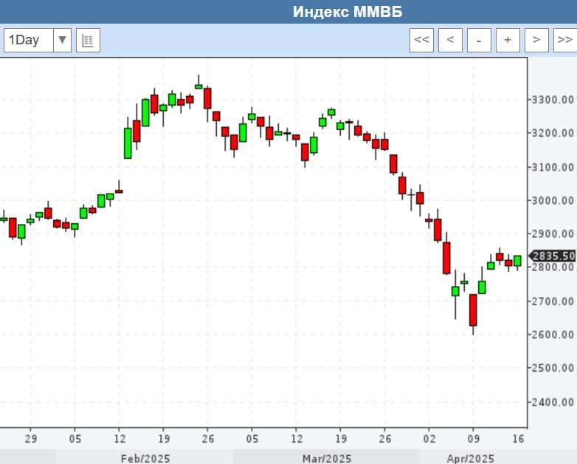This screenshot has height=464, width=577.
Task: Click the 2900.00 price axis label
Action: (553, 233)
